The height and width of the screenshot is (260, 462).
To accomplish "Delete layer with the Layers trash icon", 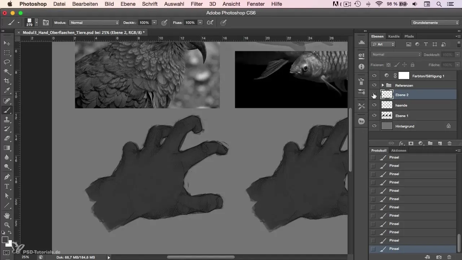I will [449, 143].
